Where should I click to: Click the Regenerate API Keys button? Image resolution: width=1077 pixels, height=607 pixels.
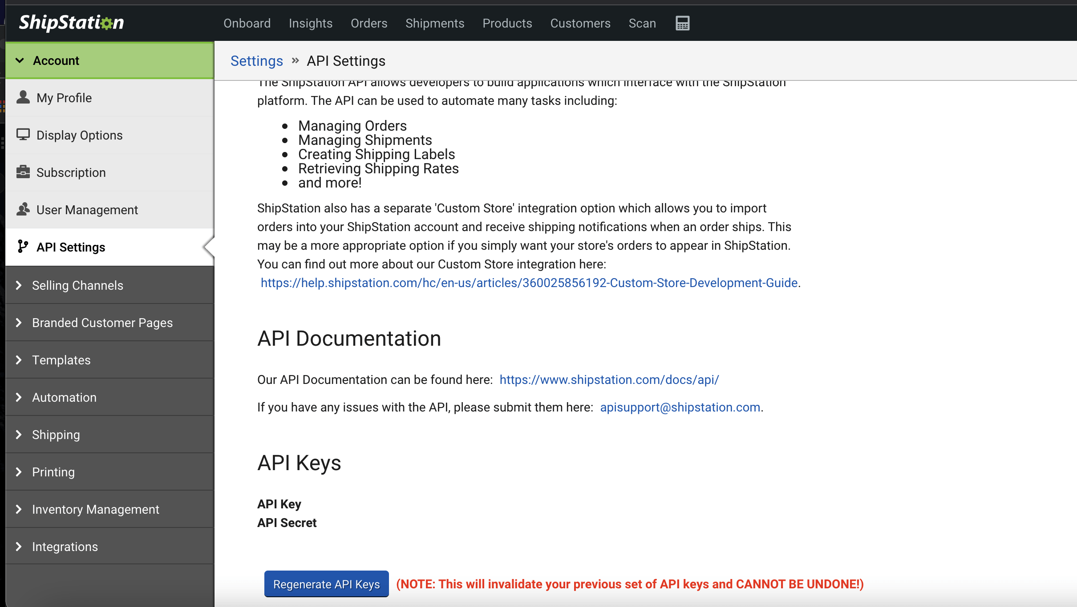click(327, 584)
